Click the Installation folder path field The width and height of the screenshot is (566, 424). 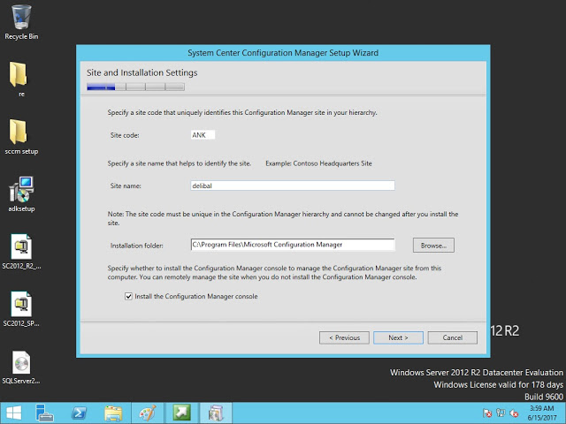[x=292, y=245]
